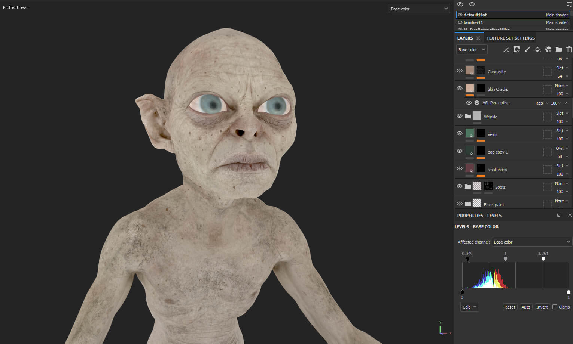
Task: Hide the Skin Cracks layer
Action: [460, 88]
